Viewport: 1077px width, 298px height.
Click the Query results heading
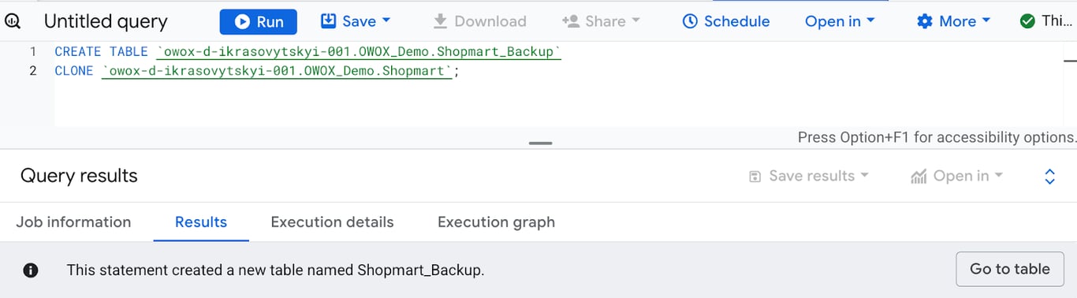click(79, 176)
